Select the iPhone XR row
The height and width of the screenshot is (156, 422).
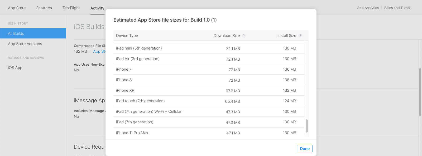click(209, 90)
